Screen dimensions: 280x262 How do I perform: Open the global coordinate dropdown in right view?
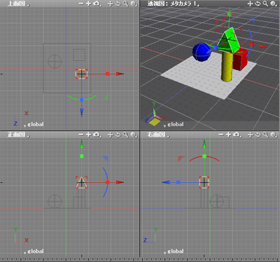[174, 251]
